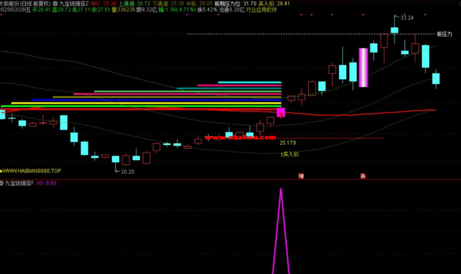
Task: Open the 九宝琉璃塔F sub-indicator name
Action: click(x=19, y=183)
